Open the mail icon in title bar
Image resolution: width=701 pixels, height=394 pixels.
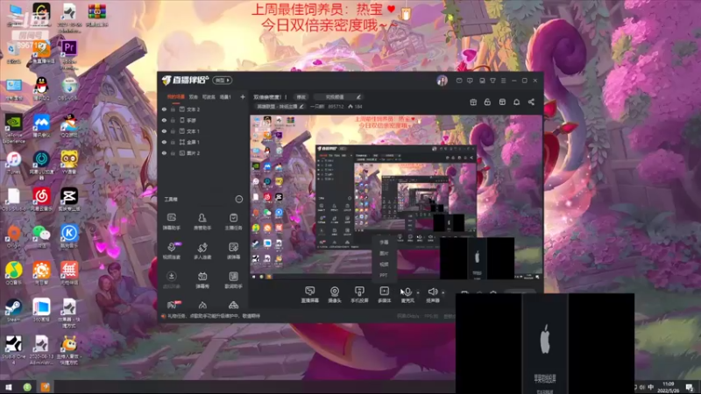pyautogui.click(x=459, y=81)
